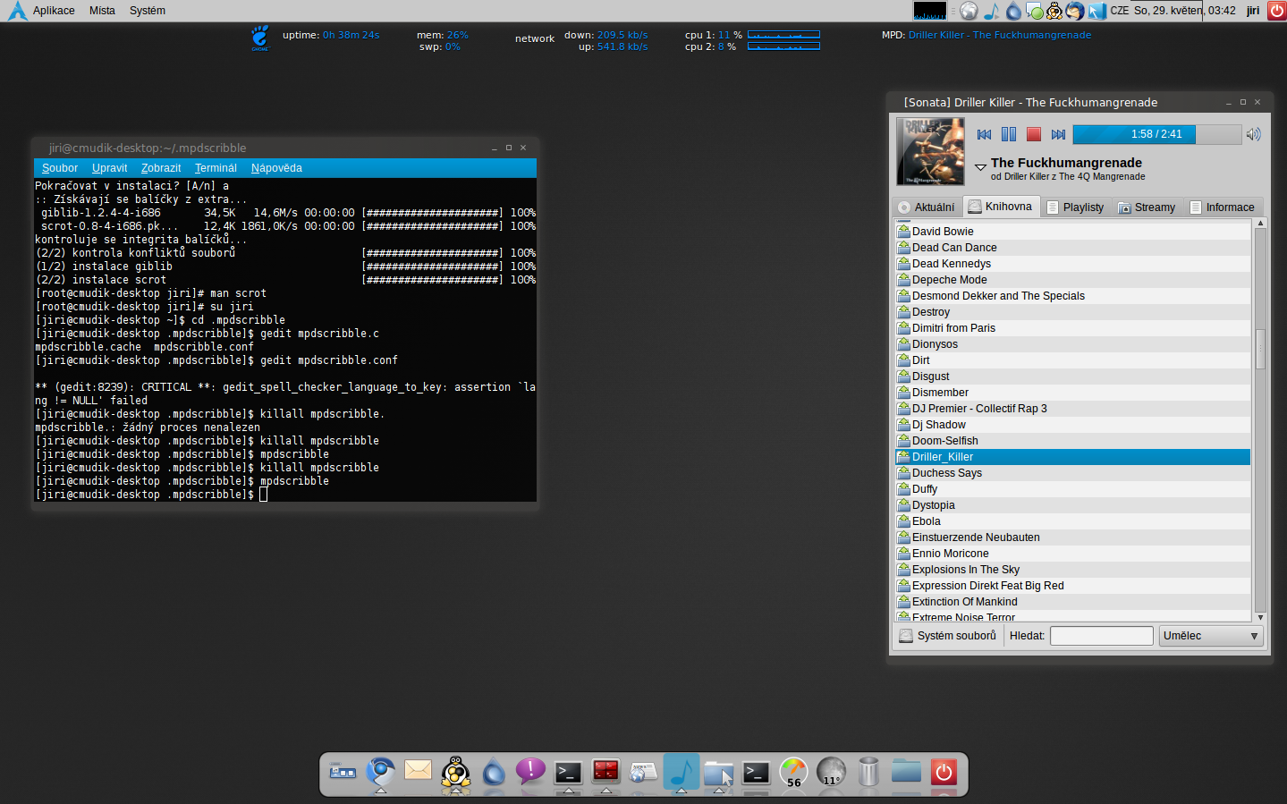Select Doom-Selfish in the library
1287x804 pixels.
coord(1072,440)
